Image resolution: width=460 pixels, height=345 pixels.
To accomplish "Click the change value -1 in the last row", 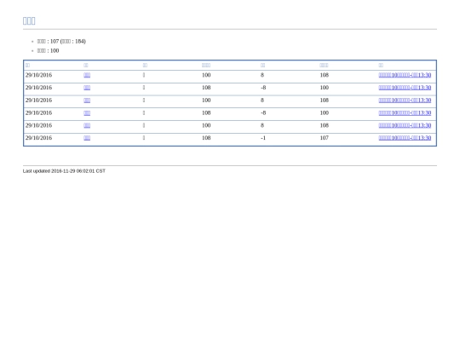I will [x=263, y=138].
